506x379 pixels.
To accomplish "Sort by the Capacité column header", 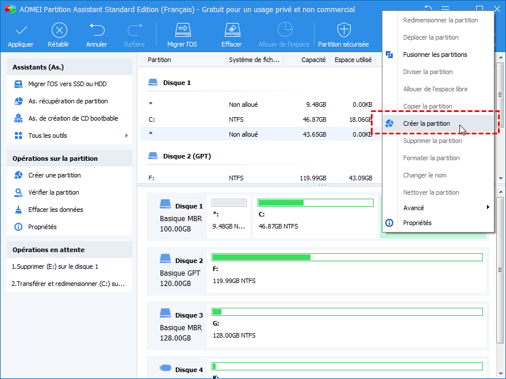I will pyautogui.click(x=313, y=60).
